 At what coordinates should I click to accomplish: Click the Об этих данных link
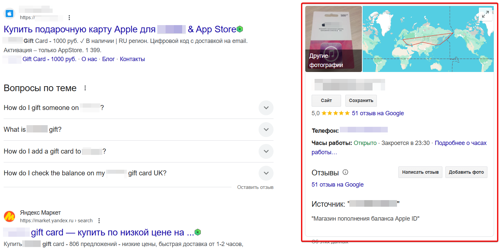330,242
